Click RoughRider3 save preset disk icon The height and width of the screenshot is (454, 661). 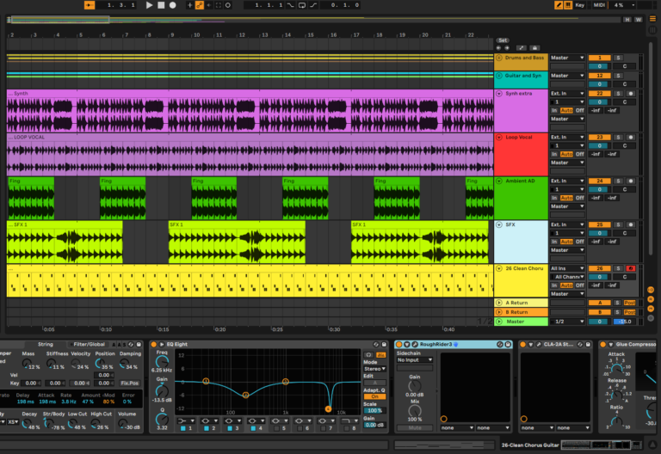coord(508,345)
